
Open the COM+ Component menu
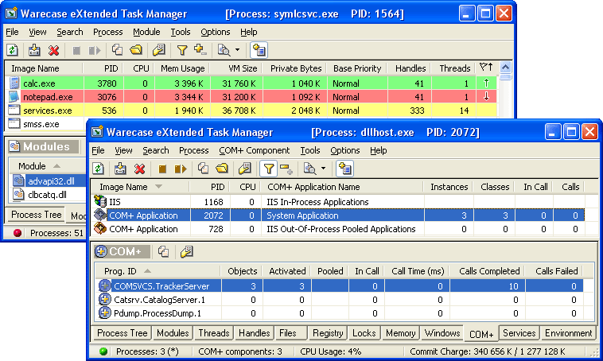click(255, 150)
